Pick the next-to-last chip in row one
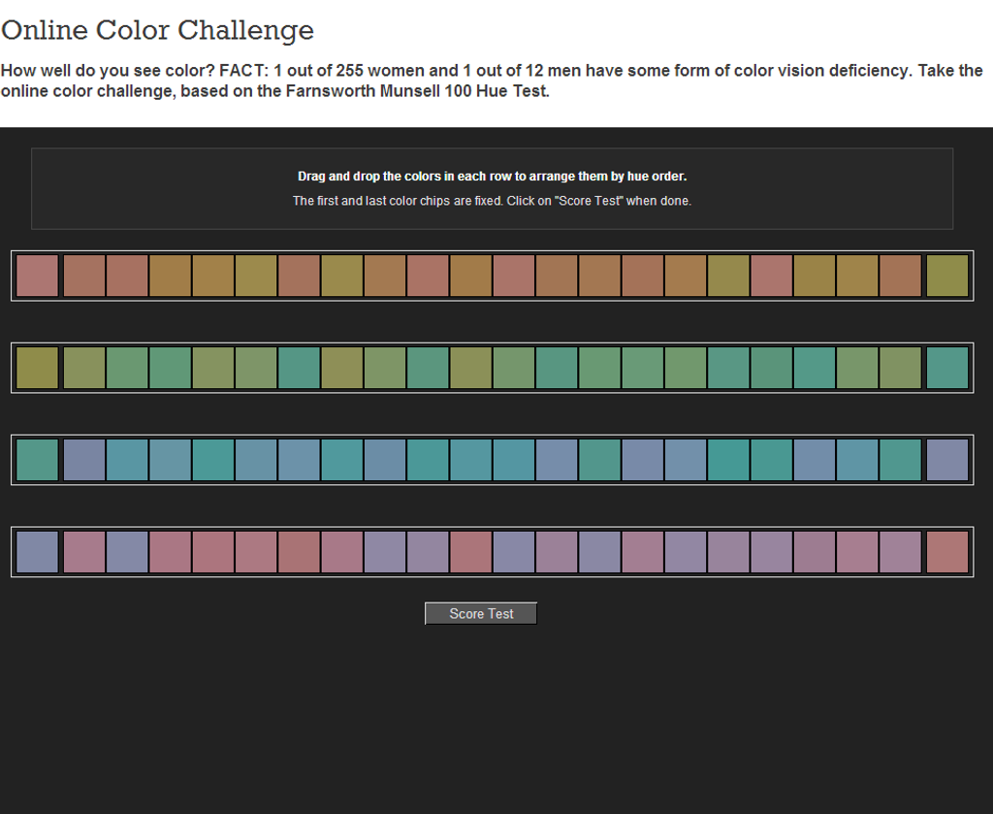This screenshot has height=814, width=993. (x=901, y=276)
